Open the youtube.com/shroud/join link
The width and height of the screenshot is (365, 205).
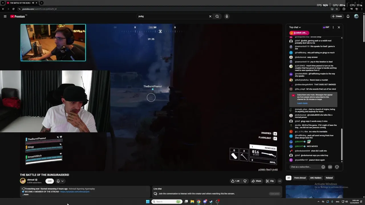coord(75,192)
